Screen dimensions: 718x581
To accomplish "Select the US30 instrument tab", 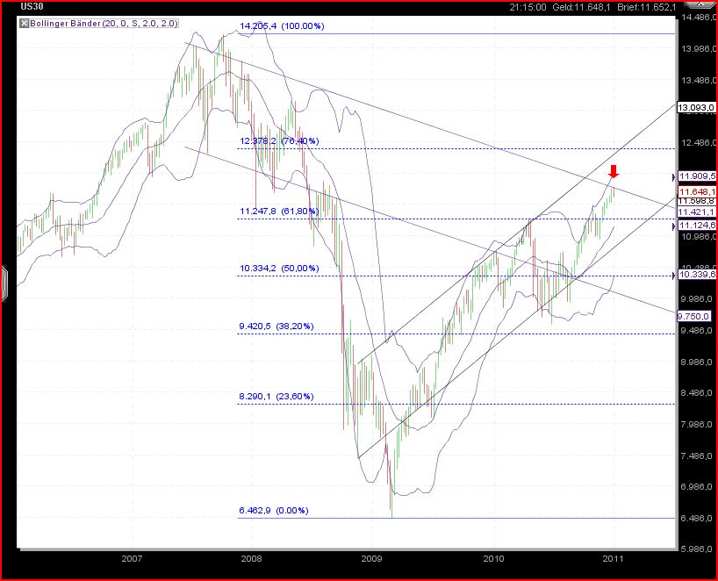I will click(32, 5).
